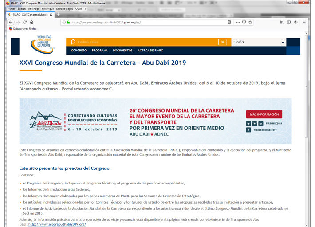
Task: Click the PIARCABUDHABI2019 handle text
Action: (x=265, y=130)
